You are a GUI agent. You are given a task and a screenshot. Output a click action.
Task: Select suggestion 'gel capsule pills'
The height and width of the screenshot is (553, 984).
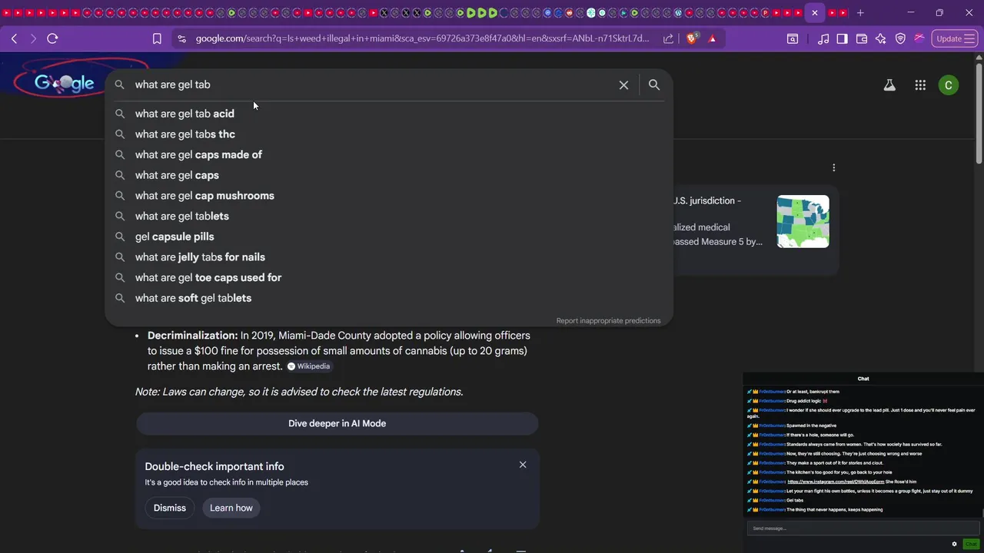coord(389,237)
